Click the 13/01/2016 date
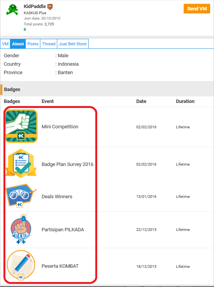Screen dimensions: 214x287 pos(146,197)
